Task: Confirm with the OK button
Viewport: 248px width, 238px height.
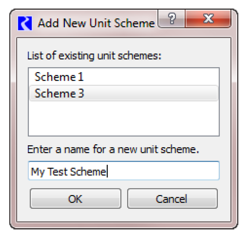Action: coord(75,198)
